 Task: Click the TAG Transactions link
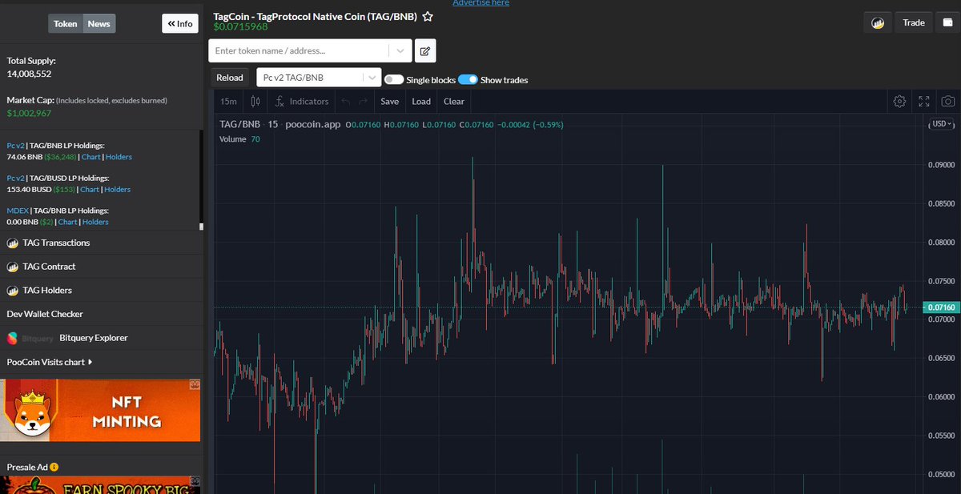(x=56, y=243)
